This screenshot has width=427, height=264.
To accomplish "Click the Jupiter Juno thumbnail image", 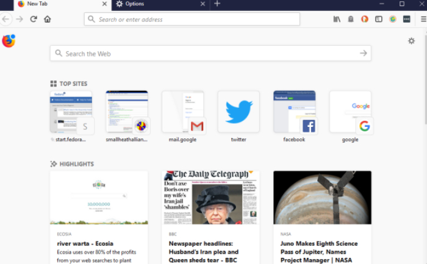I will click(x=323, y=198).
